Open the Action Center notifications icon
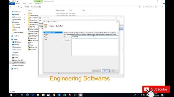This screenshot has width=174, height=97. click(x=162, y=95)
